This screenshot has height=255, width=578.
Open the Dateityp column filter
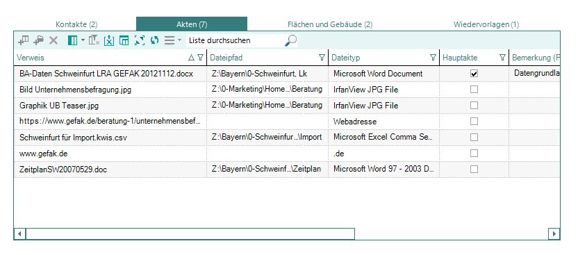(433, 58)
